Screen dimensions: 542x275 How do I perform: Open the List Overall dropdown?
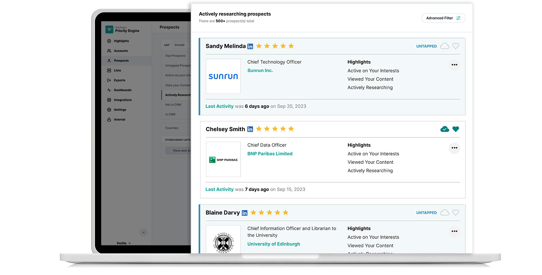tap(181, 45)
